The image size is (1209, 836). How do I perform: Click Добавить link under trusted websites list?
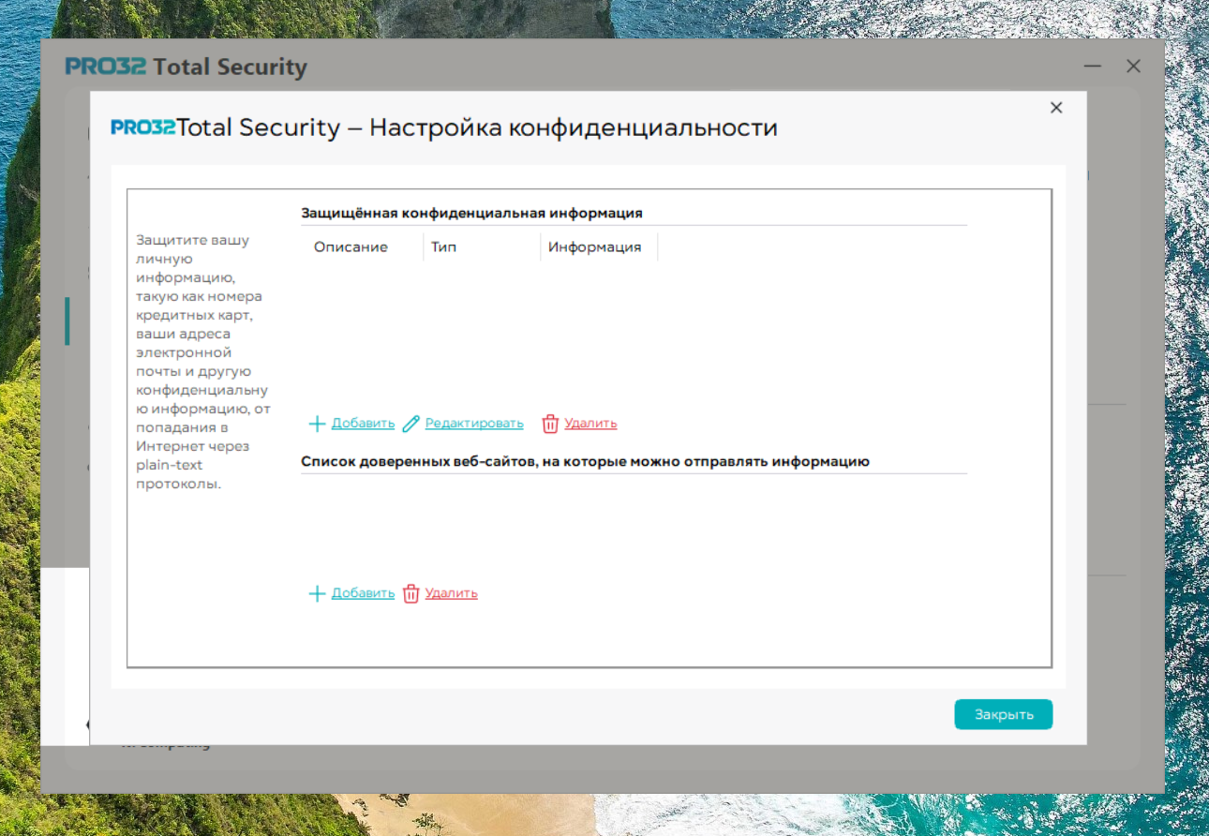click(x=364, y=593)
